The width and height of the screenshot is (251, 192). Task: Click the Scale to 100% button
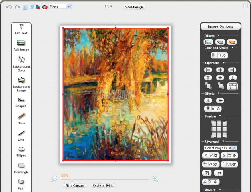click(103, 186)
